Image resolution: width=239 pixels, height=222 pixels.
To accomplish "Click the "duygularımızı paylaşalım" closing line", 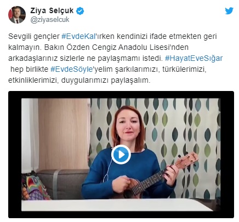I will click(106, 80).
